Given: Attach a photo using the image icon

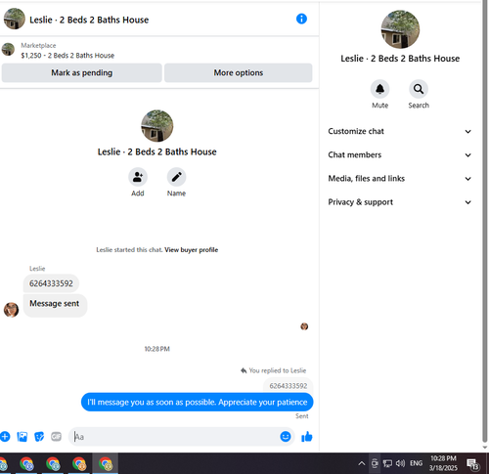Looking at the screenshot, I should pyautogui.click(x=22, y=437).
